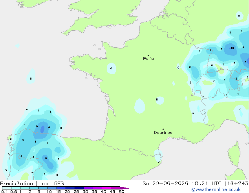This screenshot has height=193, width=249.
Task: Click the date '20-06-2026' text
Action: click(170, 184)
